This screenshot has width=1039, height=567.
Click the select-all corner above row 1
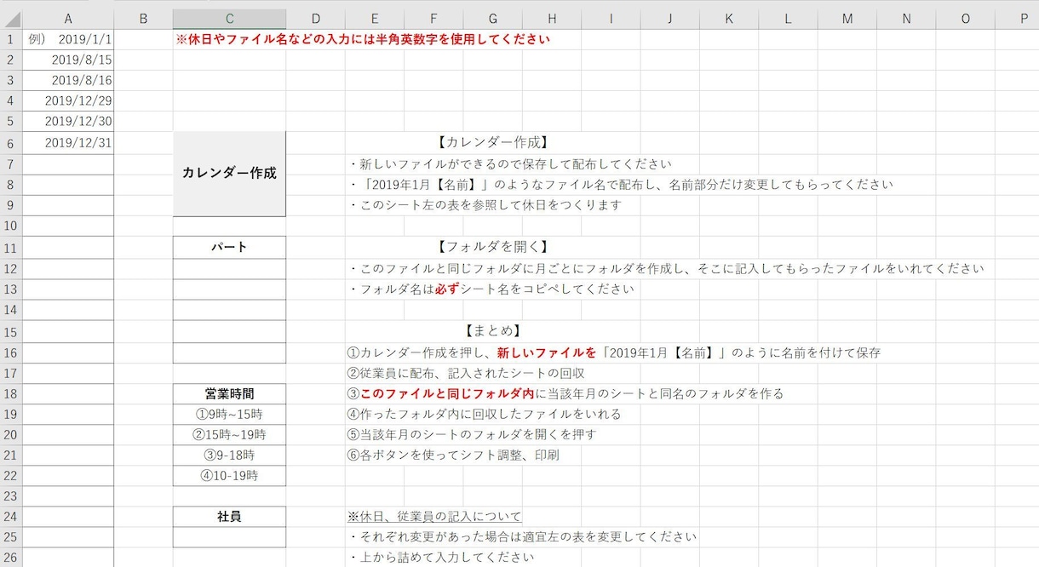(x=11, y=19)
